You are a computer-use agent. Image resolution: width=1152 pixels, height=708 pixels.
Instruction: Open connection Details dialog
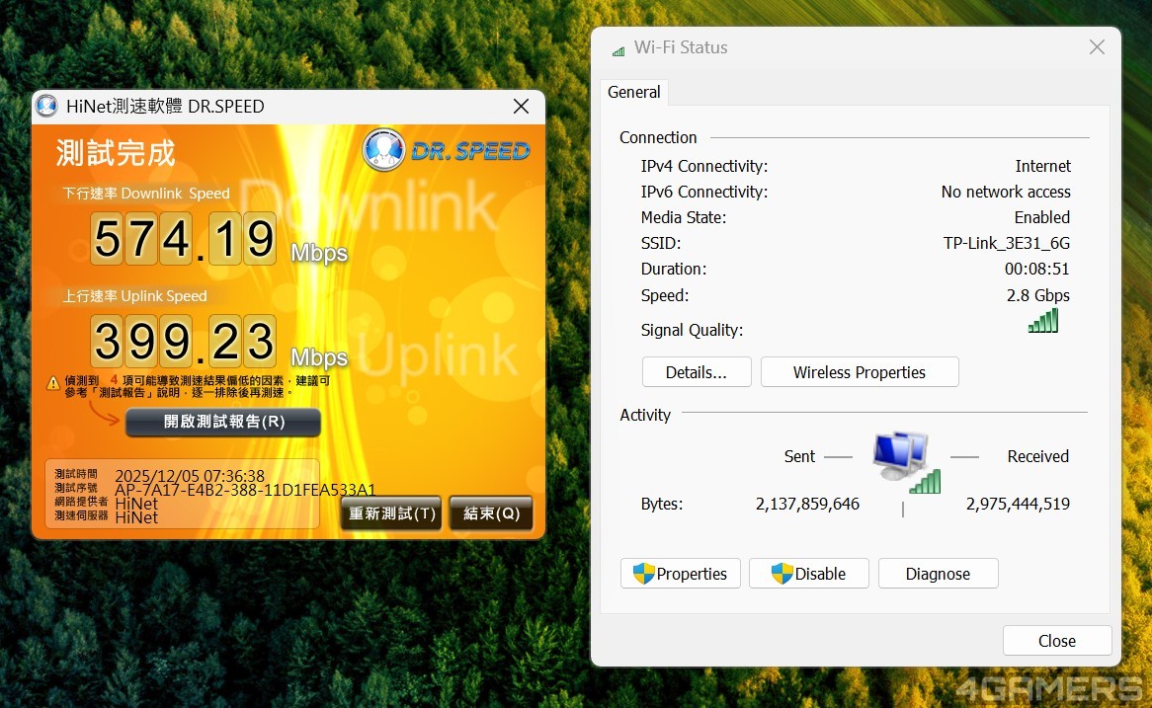click(696, 372)
